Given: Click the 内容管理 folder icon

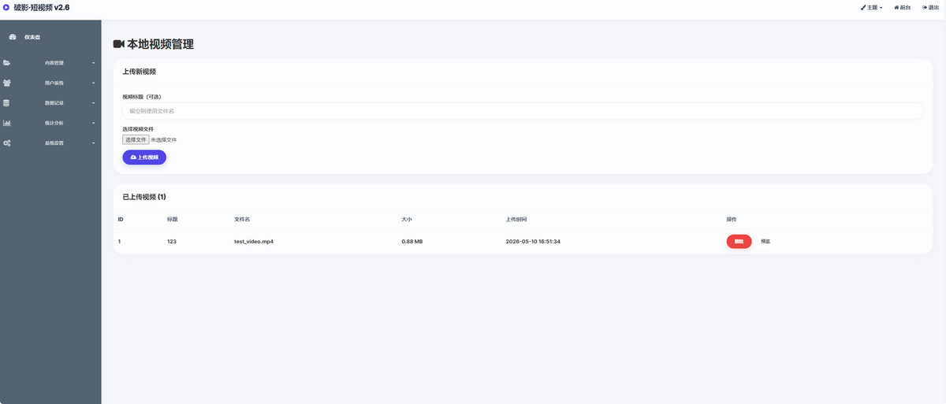Looking at the screenshot, I should [7, 62].
